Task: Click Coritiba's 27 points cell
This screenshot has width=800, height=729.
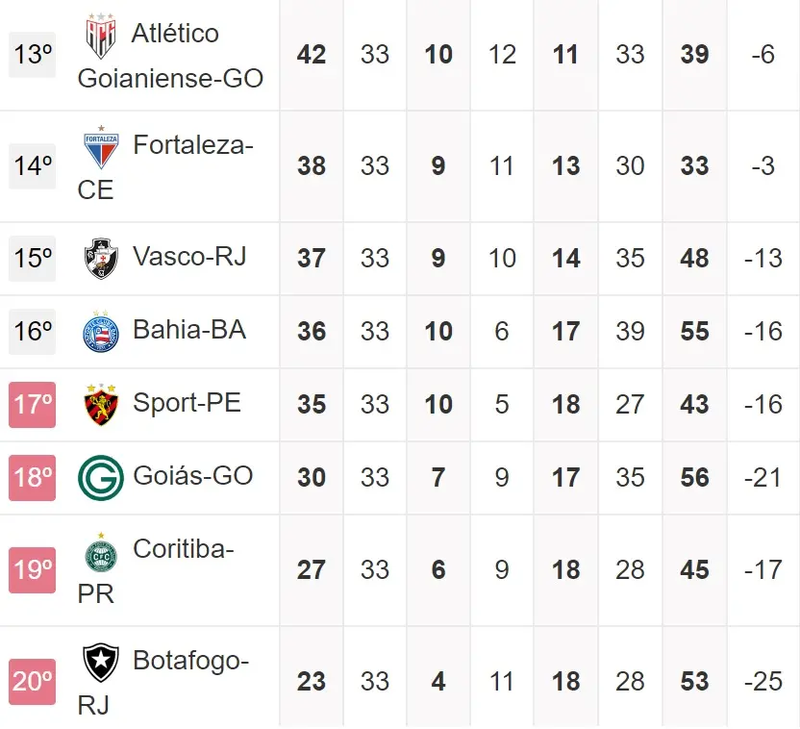Action: 312,569
